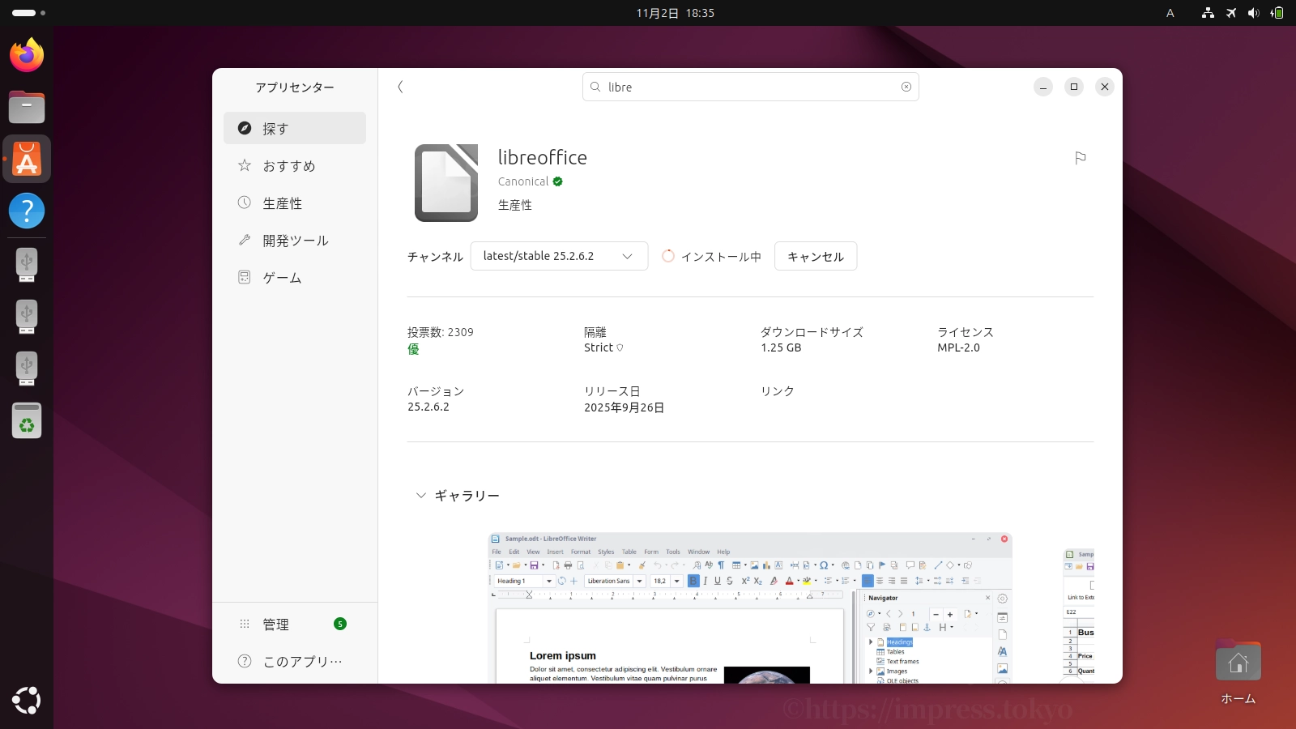The image size is (1296, 729).
Task: Click the network icon in top bar
Action: [1208, 13]
